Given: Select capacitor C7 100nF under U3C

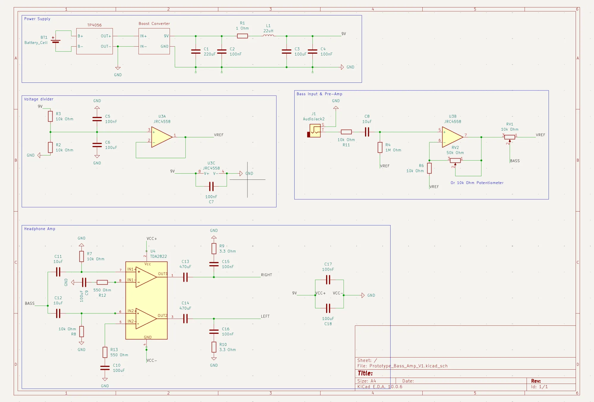Looking at the screenshot, I should (211, 186).
